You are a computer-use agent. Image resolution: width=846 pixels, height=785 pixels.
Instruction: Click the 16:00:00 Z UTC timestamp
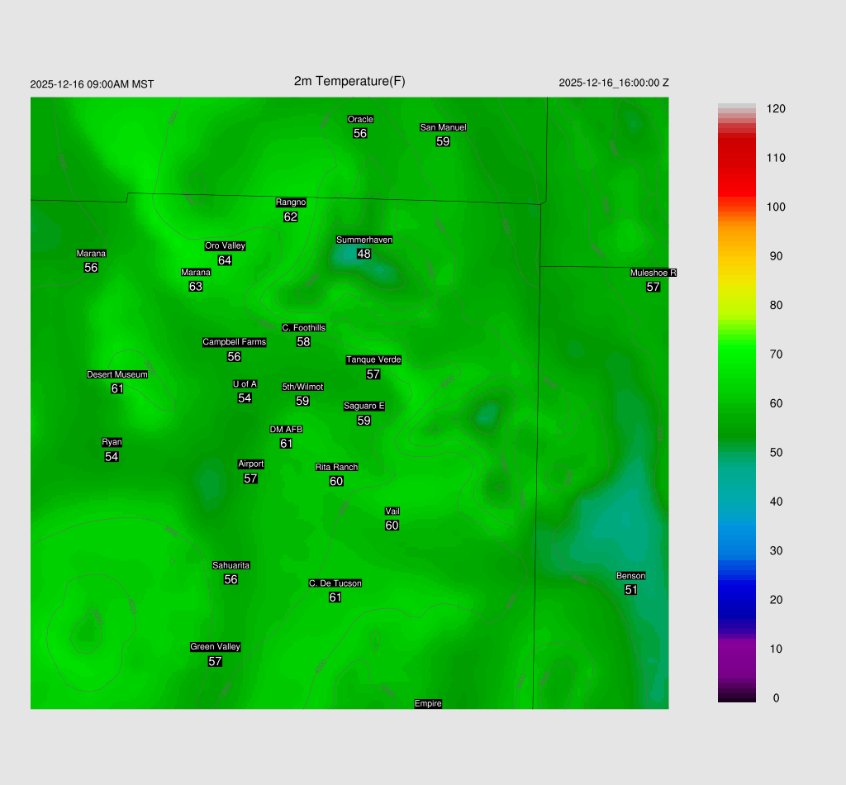coord(614,83)
